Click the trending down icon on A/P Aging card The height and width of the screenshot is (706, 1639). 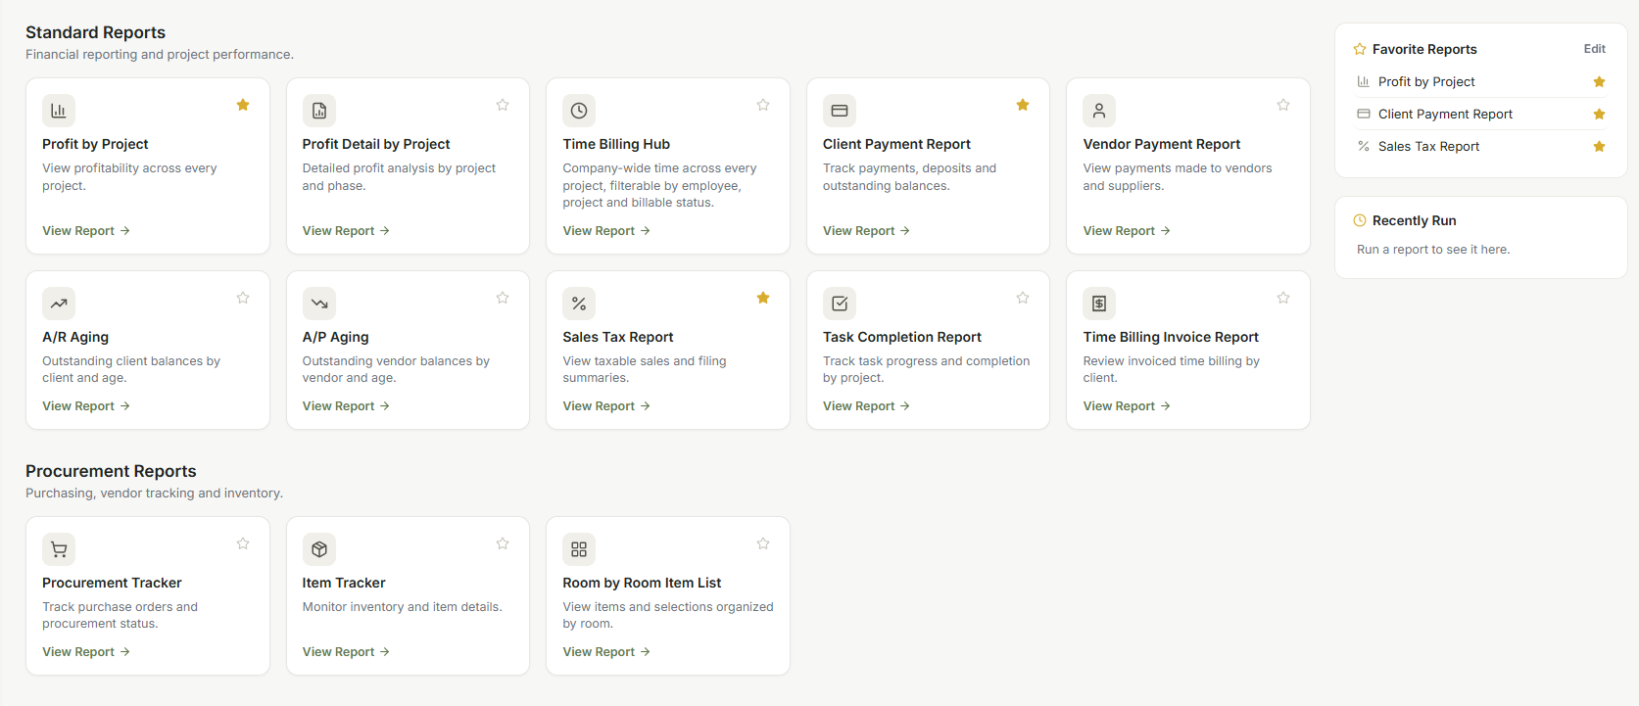tap(319, 304)
